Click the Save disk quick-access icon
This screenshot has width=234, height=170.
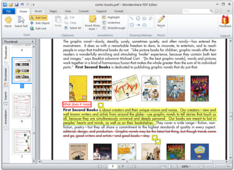pos(16,5)
